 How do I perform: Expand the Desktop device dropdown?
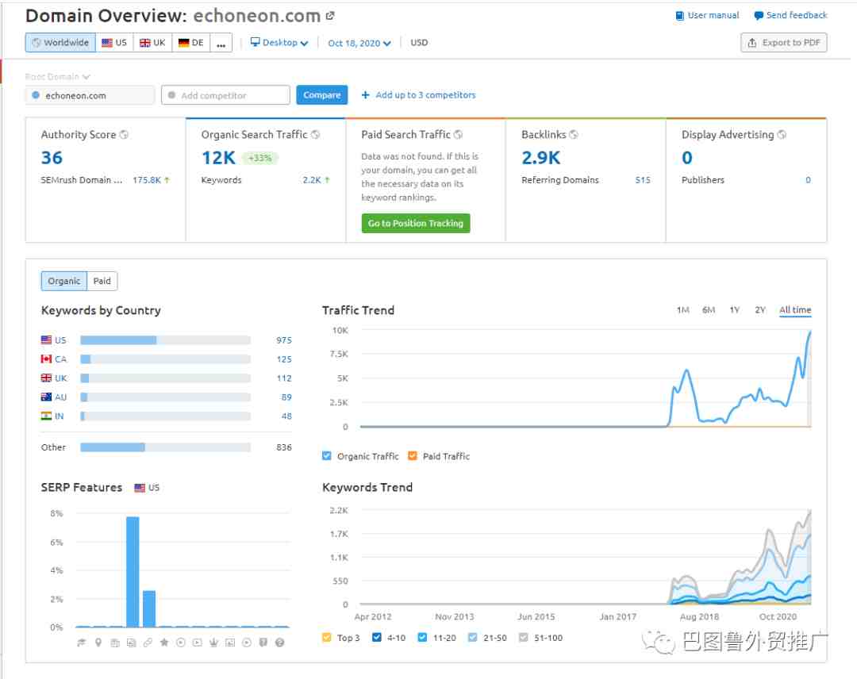pos(279,43)
